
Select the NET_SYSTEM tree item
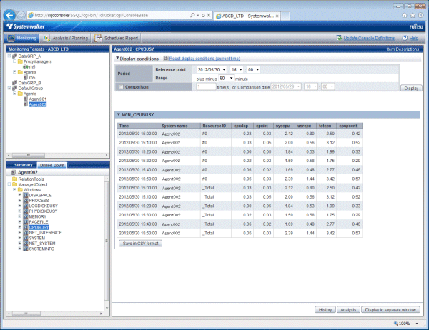pyautogui.click(x=42, y=244)
